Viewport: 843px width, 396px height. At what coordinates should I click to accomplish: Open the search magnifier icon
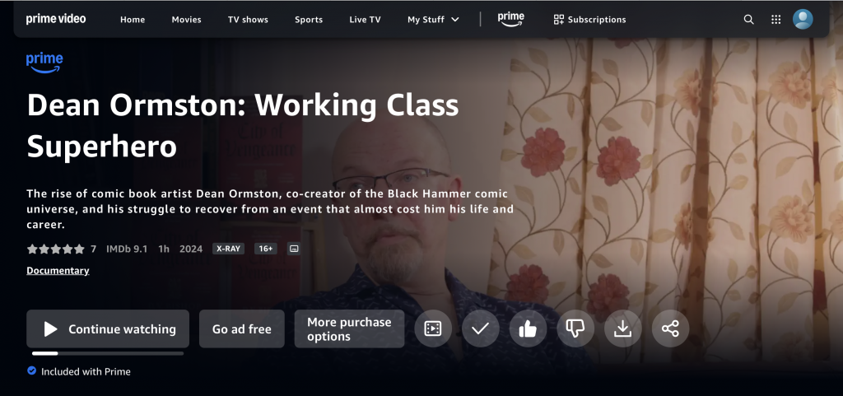point(748,19)
